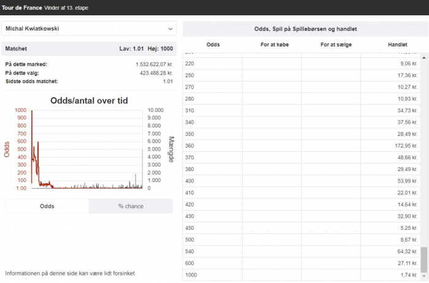429x283 pixels.
Task: Click the 64,32 kr. amount at odds 540
Action: [406, 252]
